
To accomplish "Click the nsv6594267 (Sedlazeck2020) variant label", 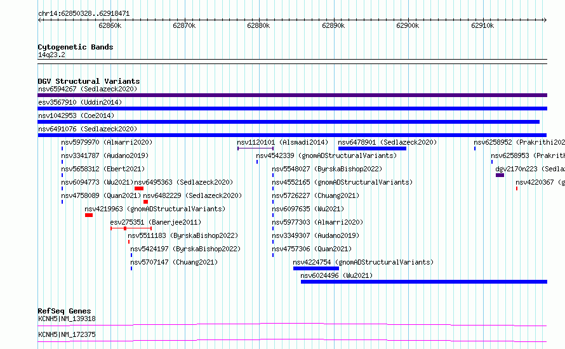I will [x=88, y=89].
